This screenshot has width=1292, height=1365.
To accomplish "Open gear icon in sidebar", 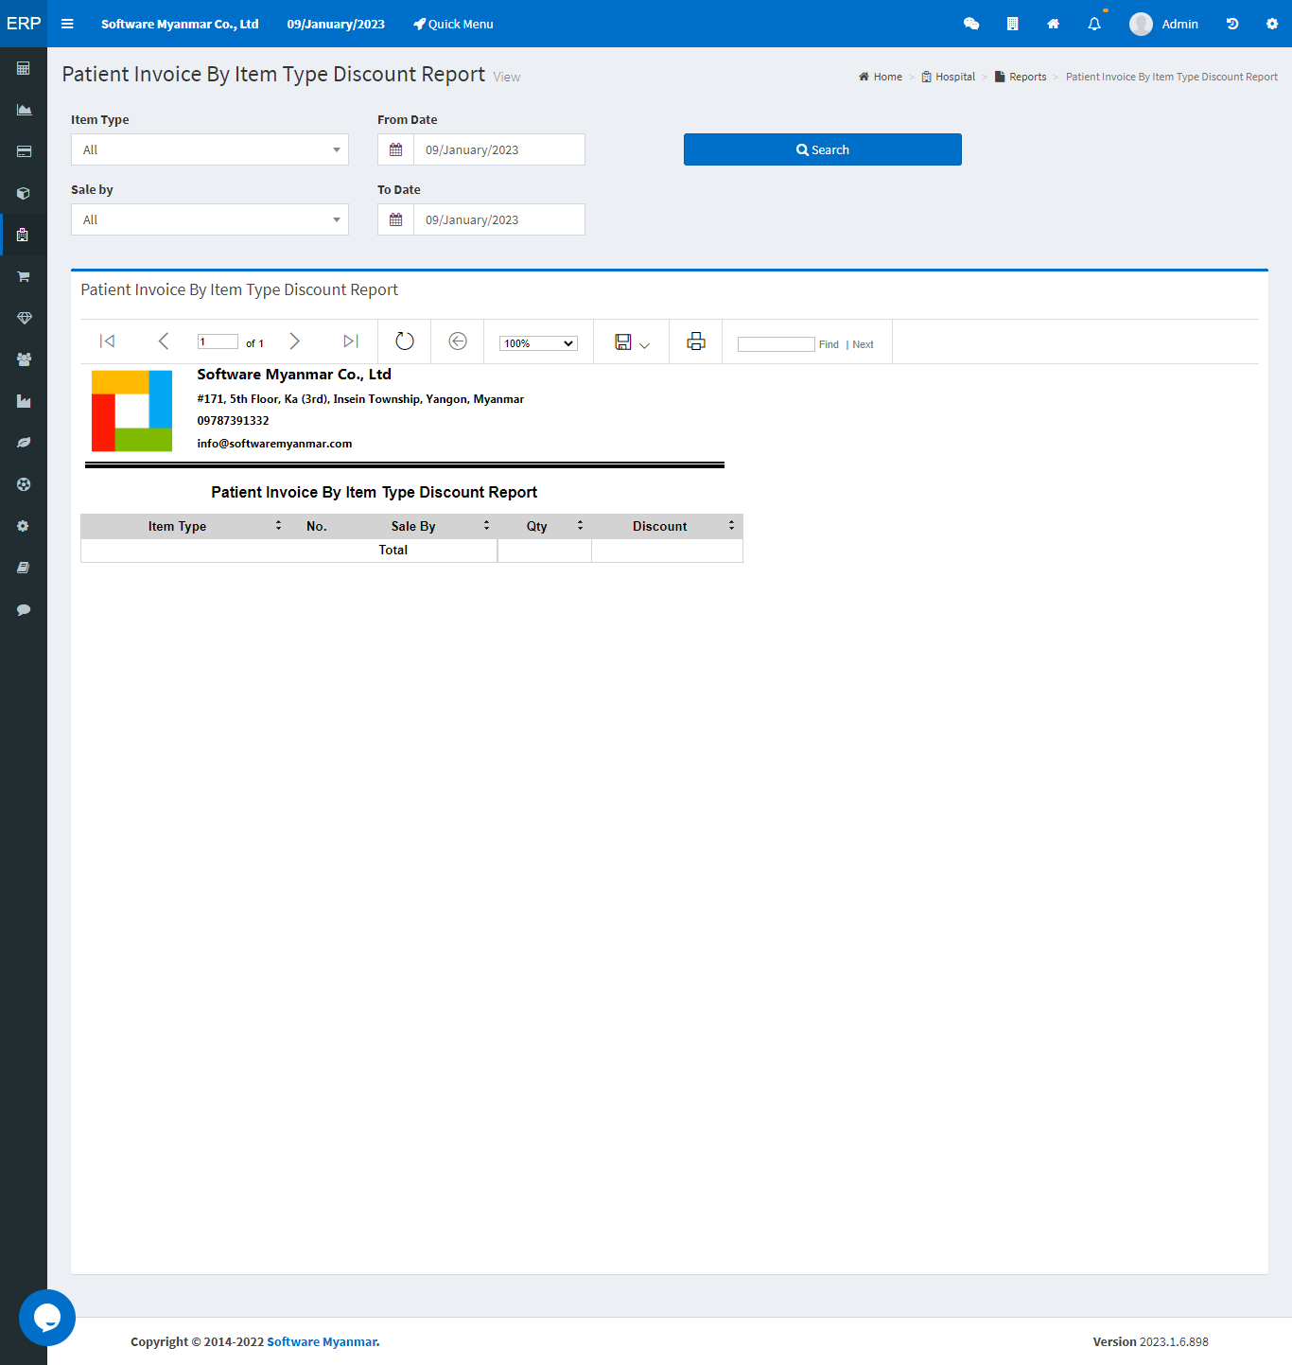I will [24, 526].
